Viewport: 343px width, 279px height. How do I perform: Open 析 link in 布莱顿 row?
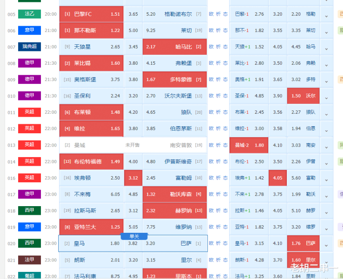click(x=218, y=112)
